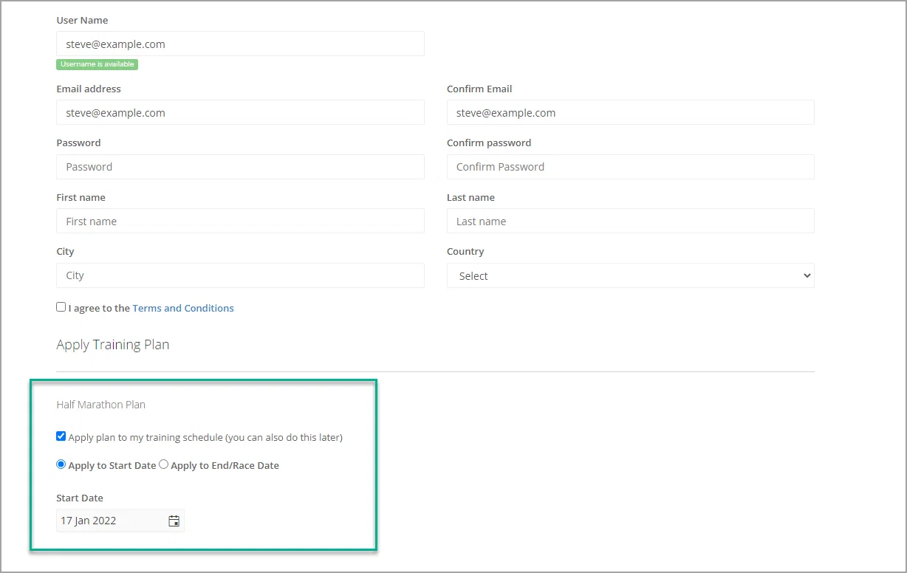Click the Country dropdown arrow
This screenshot has width=907, height=573.
coord(805,275)
